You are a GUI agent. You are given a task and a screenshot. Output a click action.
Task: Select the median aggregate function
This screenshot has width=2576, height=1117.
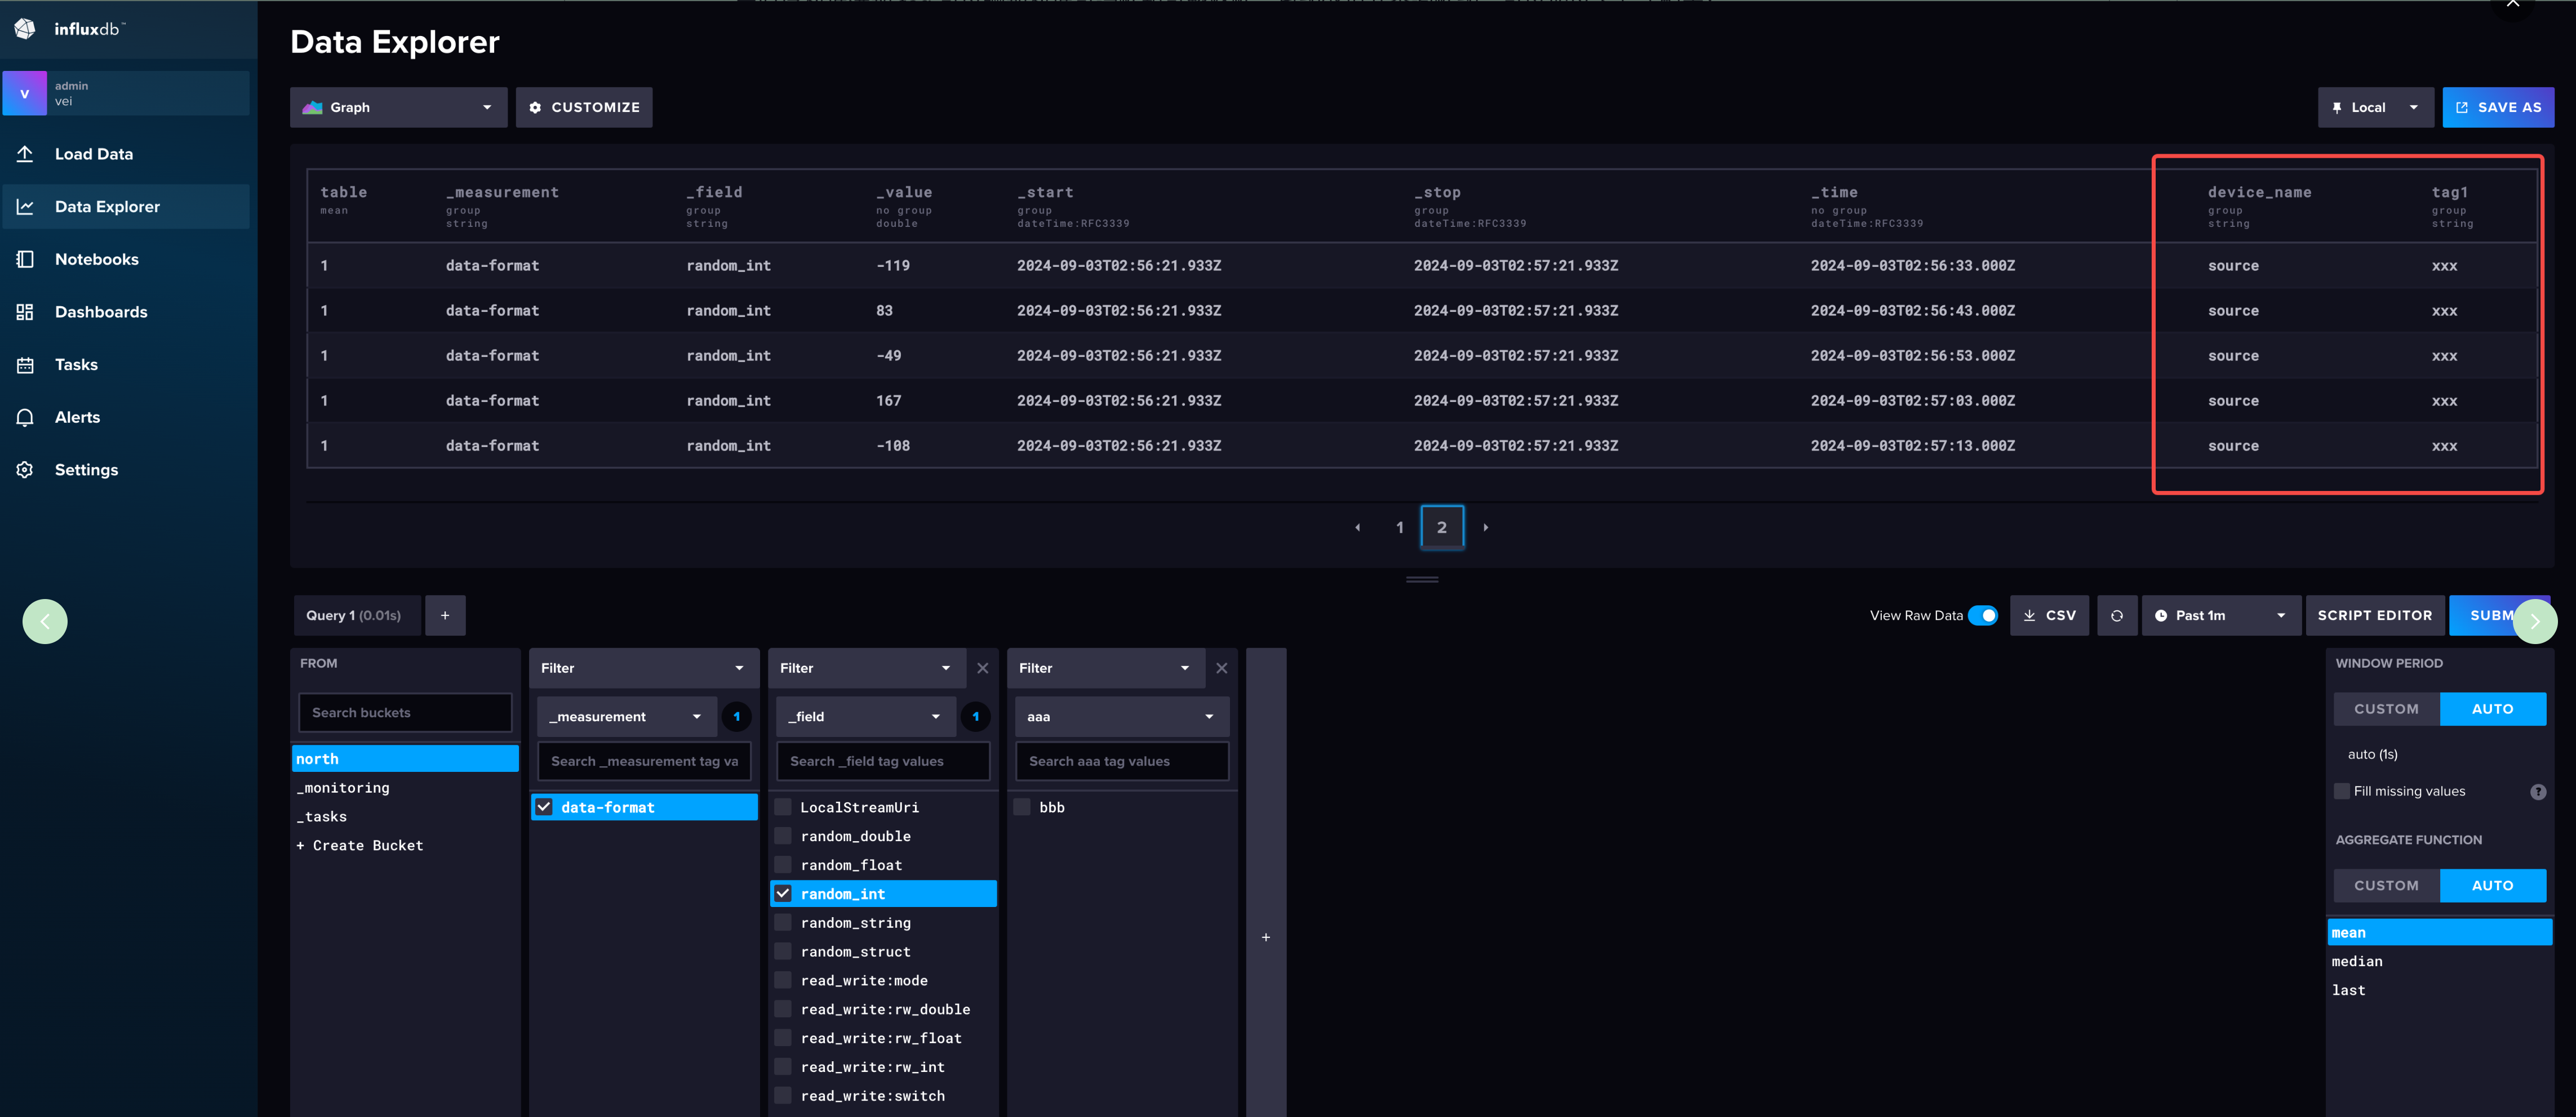(x=2440, y=961)
